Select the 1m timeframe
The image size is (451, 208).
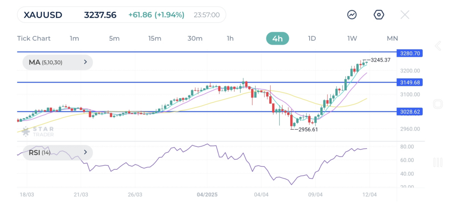coord(74,38)
